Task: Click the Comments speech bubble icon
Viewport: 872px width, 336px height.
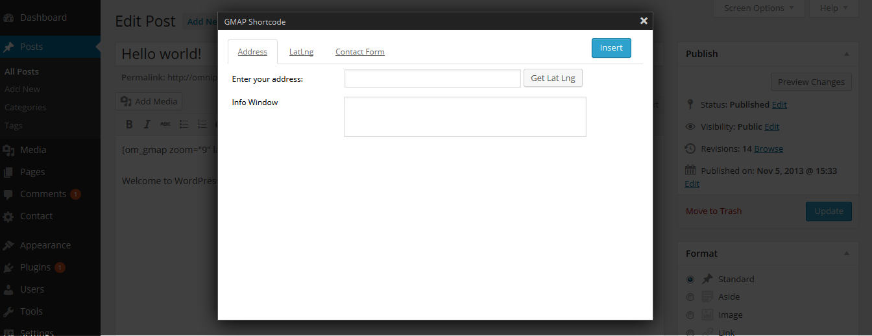Action: tap(9, 195)
